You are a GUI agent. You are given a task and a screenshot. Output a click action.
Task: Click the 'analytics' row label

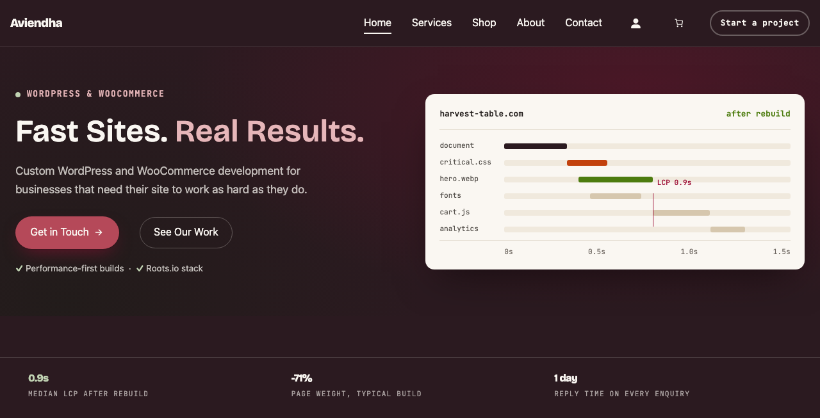pos(459,229)
